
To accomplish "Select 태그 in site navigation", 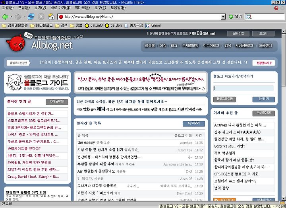I will tap(174, 46).
